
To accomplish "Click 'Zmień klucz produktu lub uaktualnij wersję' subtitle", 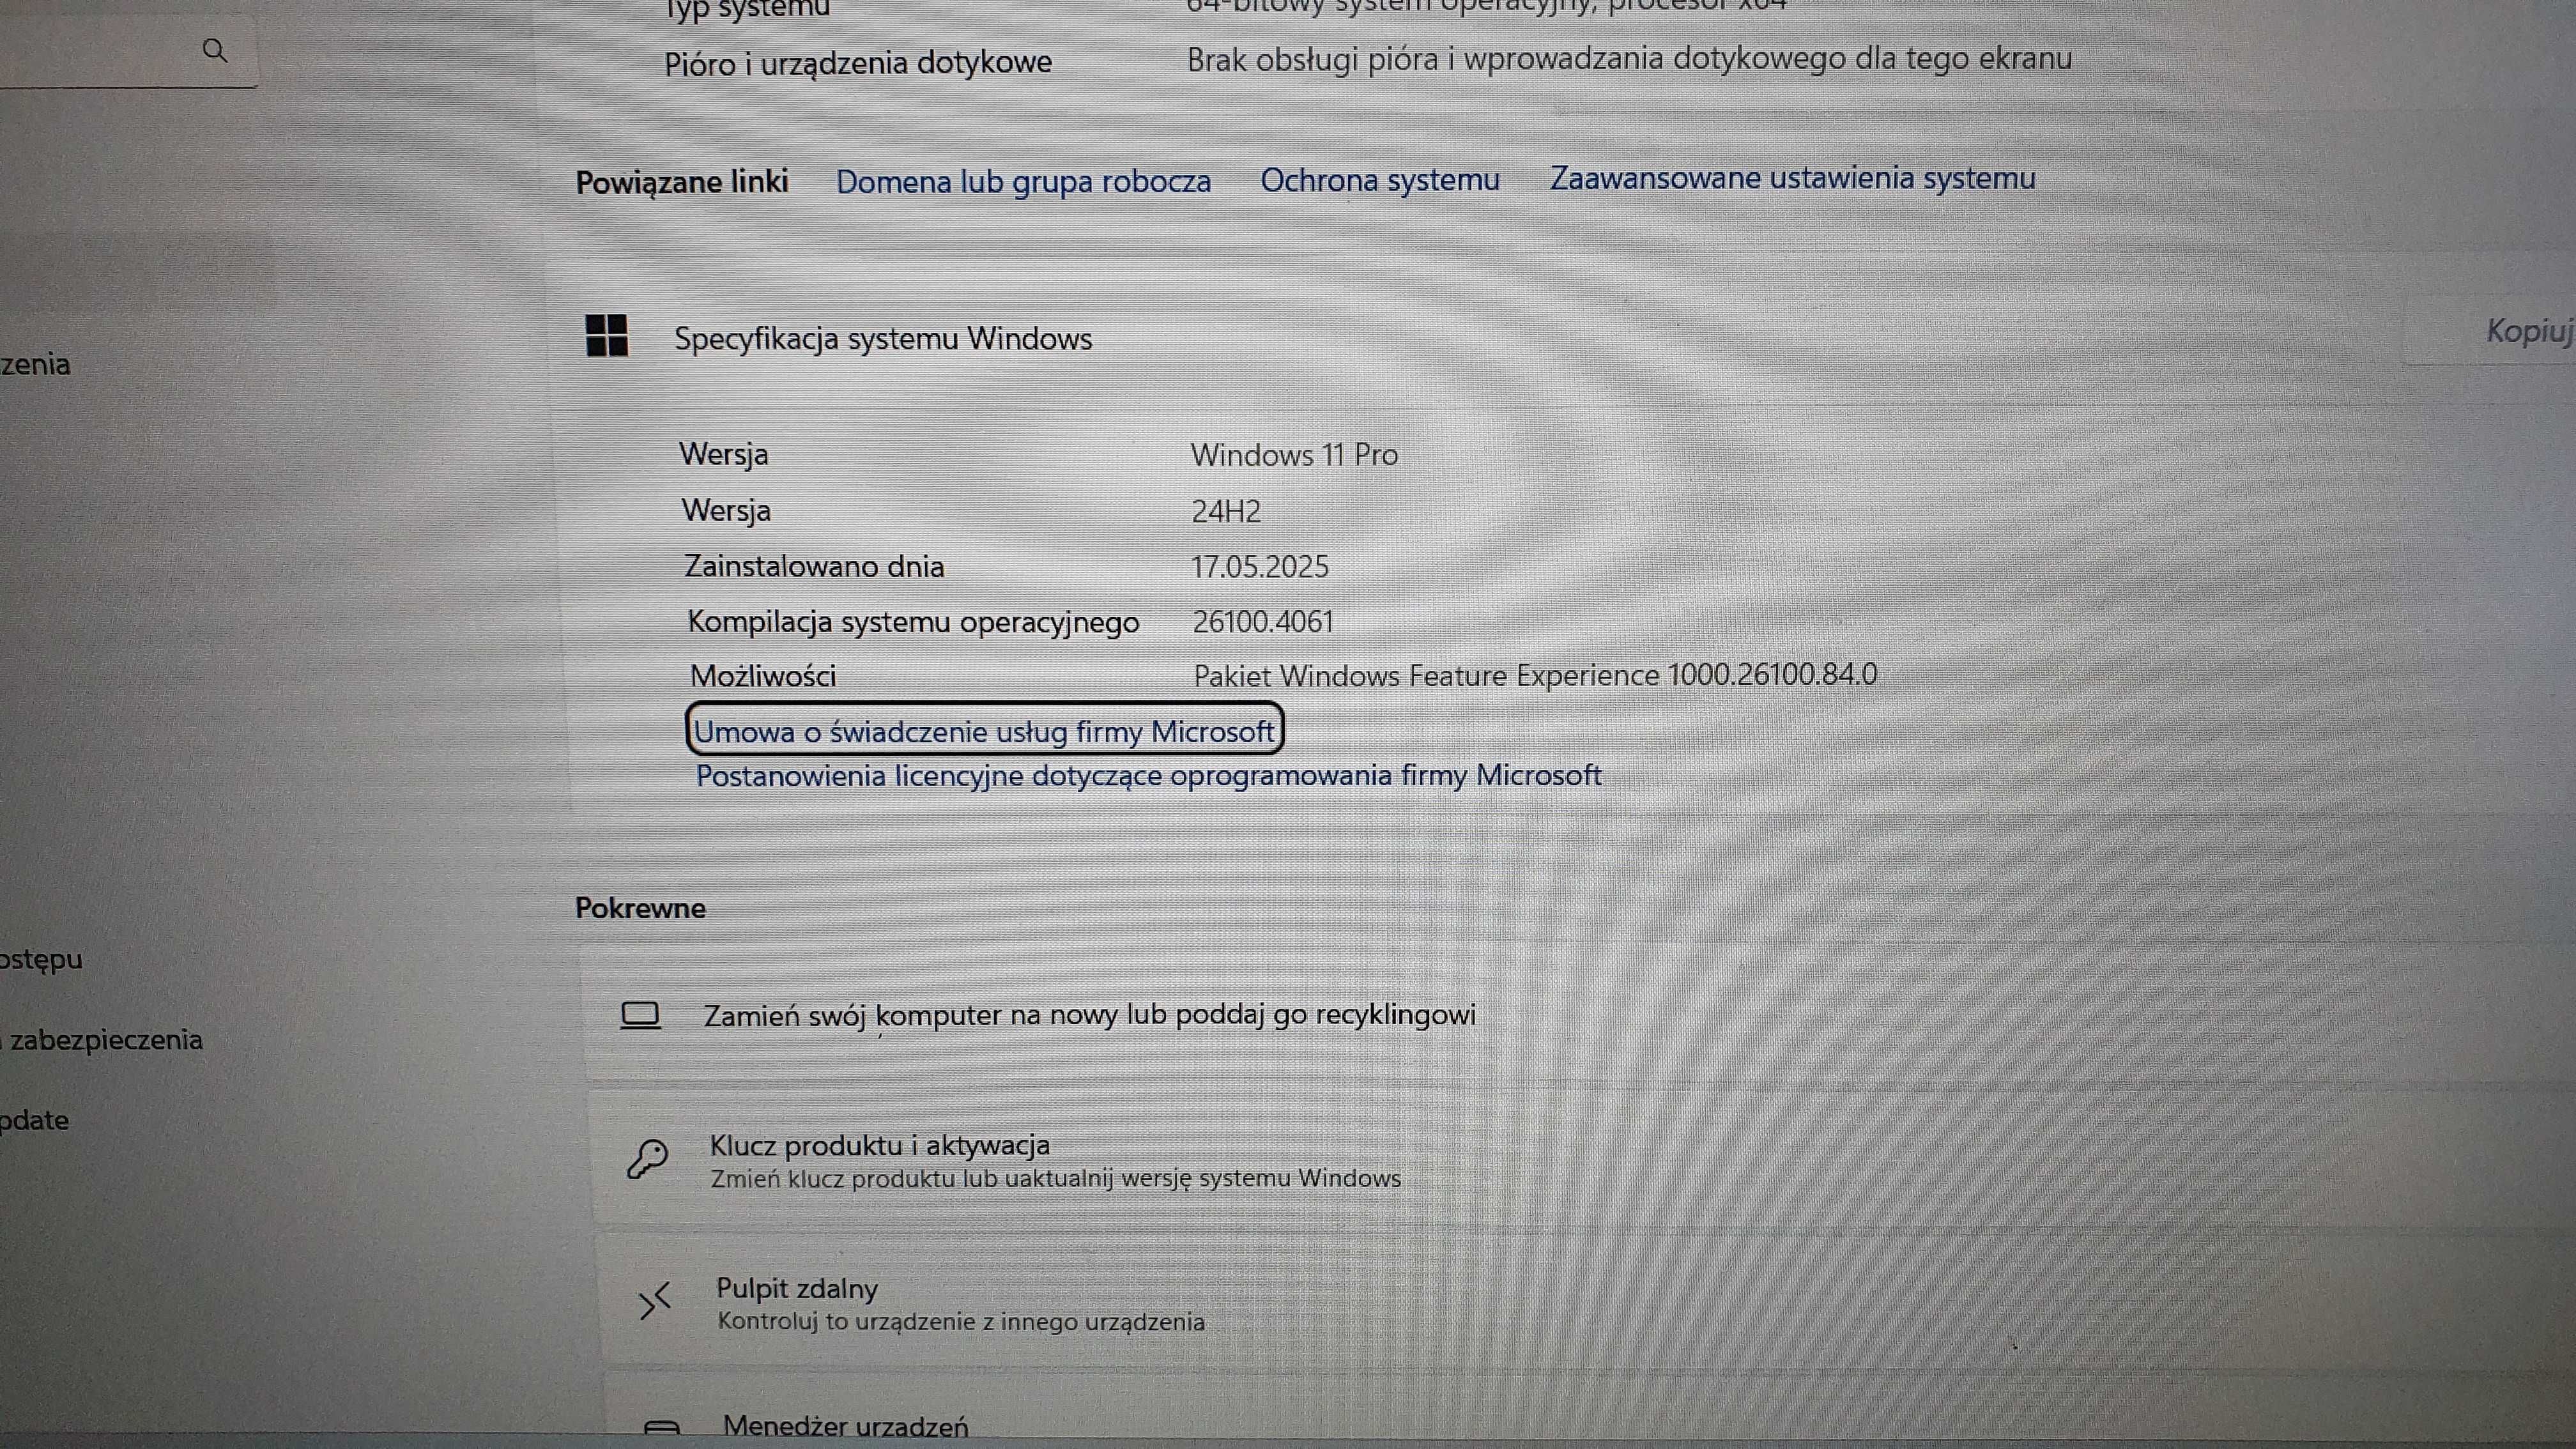I will [x=1055, y=1179].
